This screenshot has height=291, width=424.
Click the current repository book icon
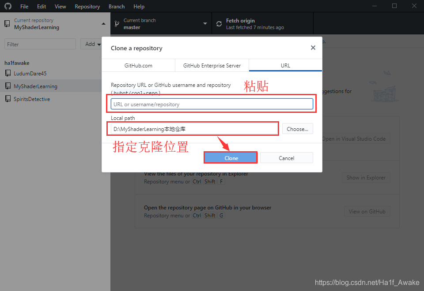pyautogui.click(x=8, y=23)
